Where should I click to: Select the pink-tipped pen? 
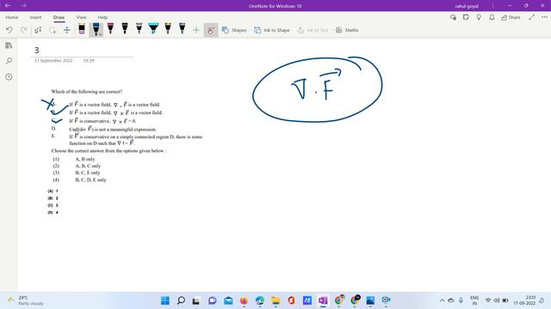[x=110, y=28]
